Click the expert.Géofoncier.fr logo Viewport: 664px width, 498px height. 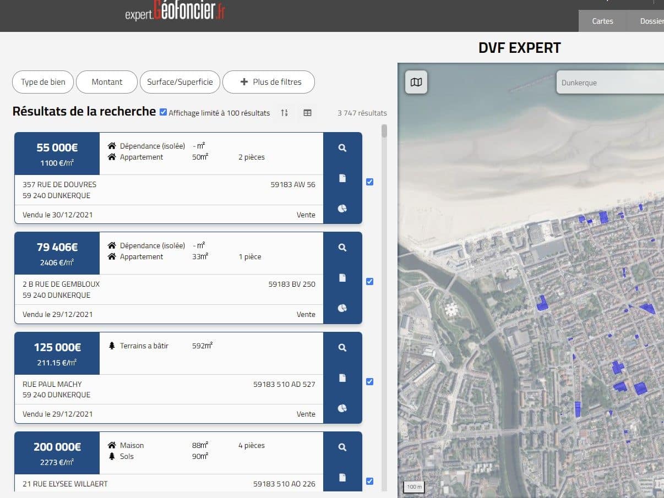175,11
